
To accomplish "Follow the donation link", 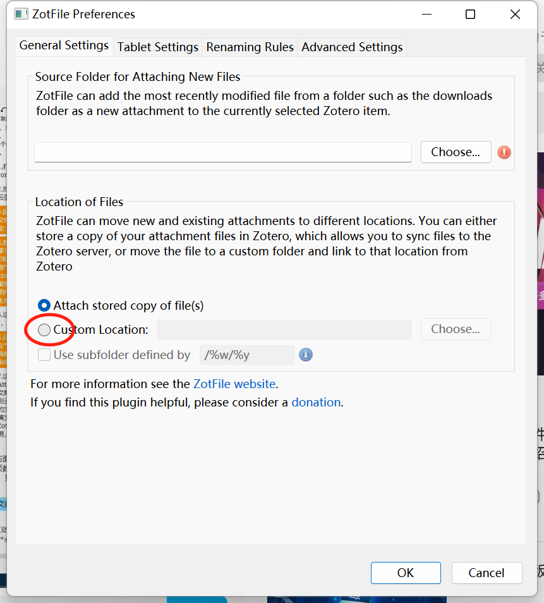I will pyautogui.click(x=316, y=402).
